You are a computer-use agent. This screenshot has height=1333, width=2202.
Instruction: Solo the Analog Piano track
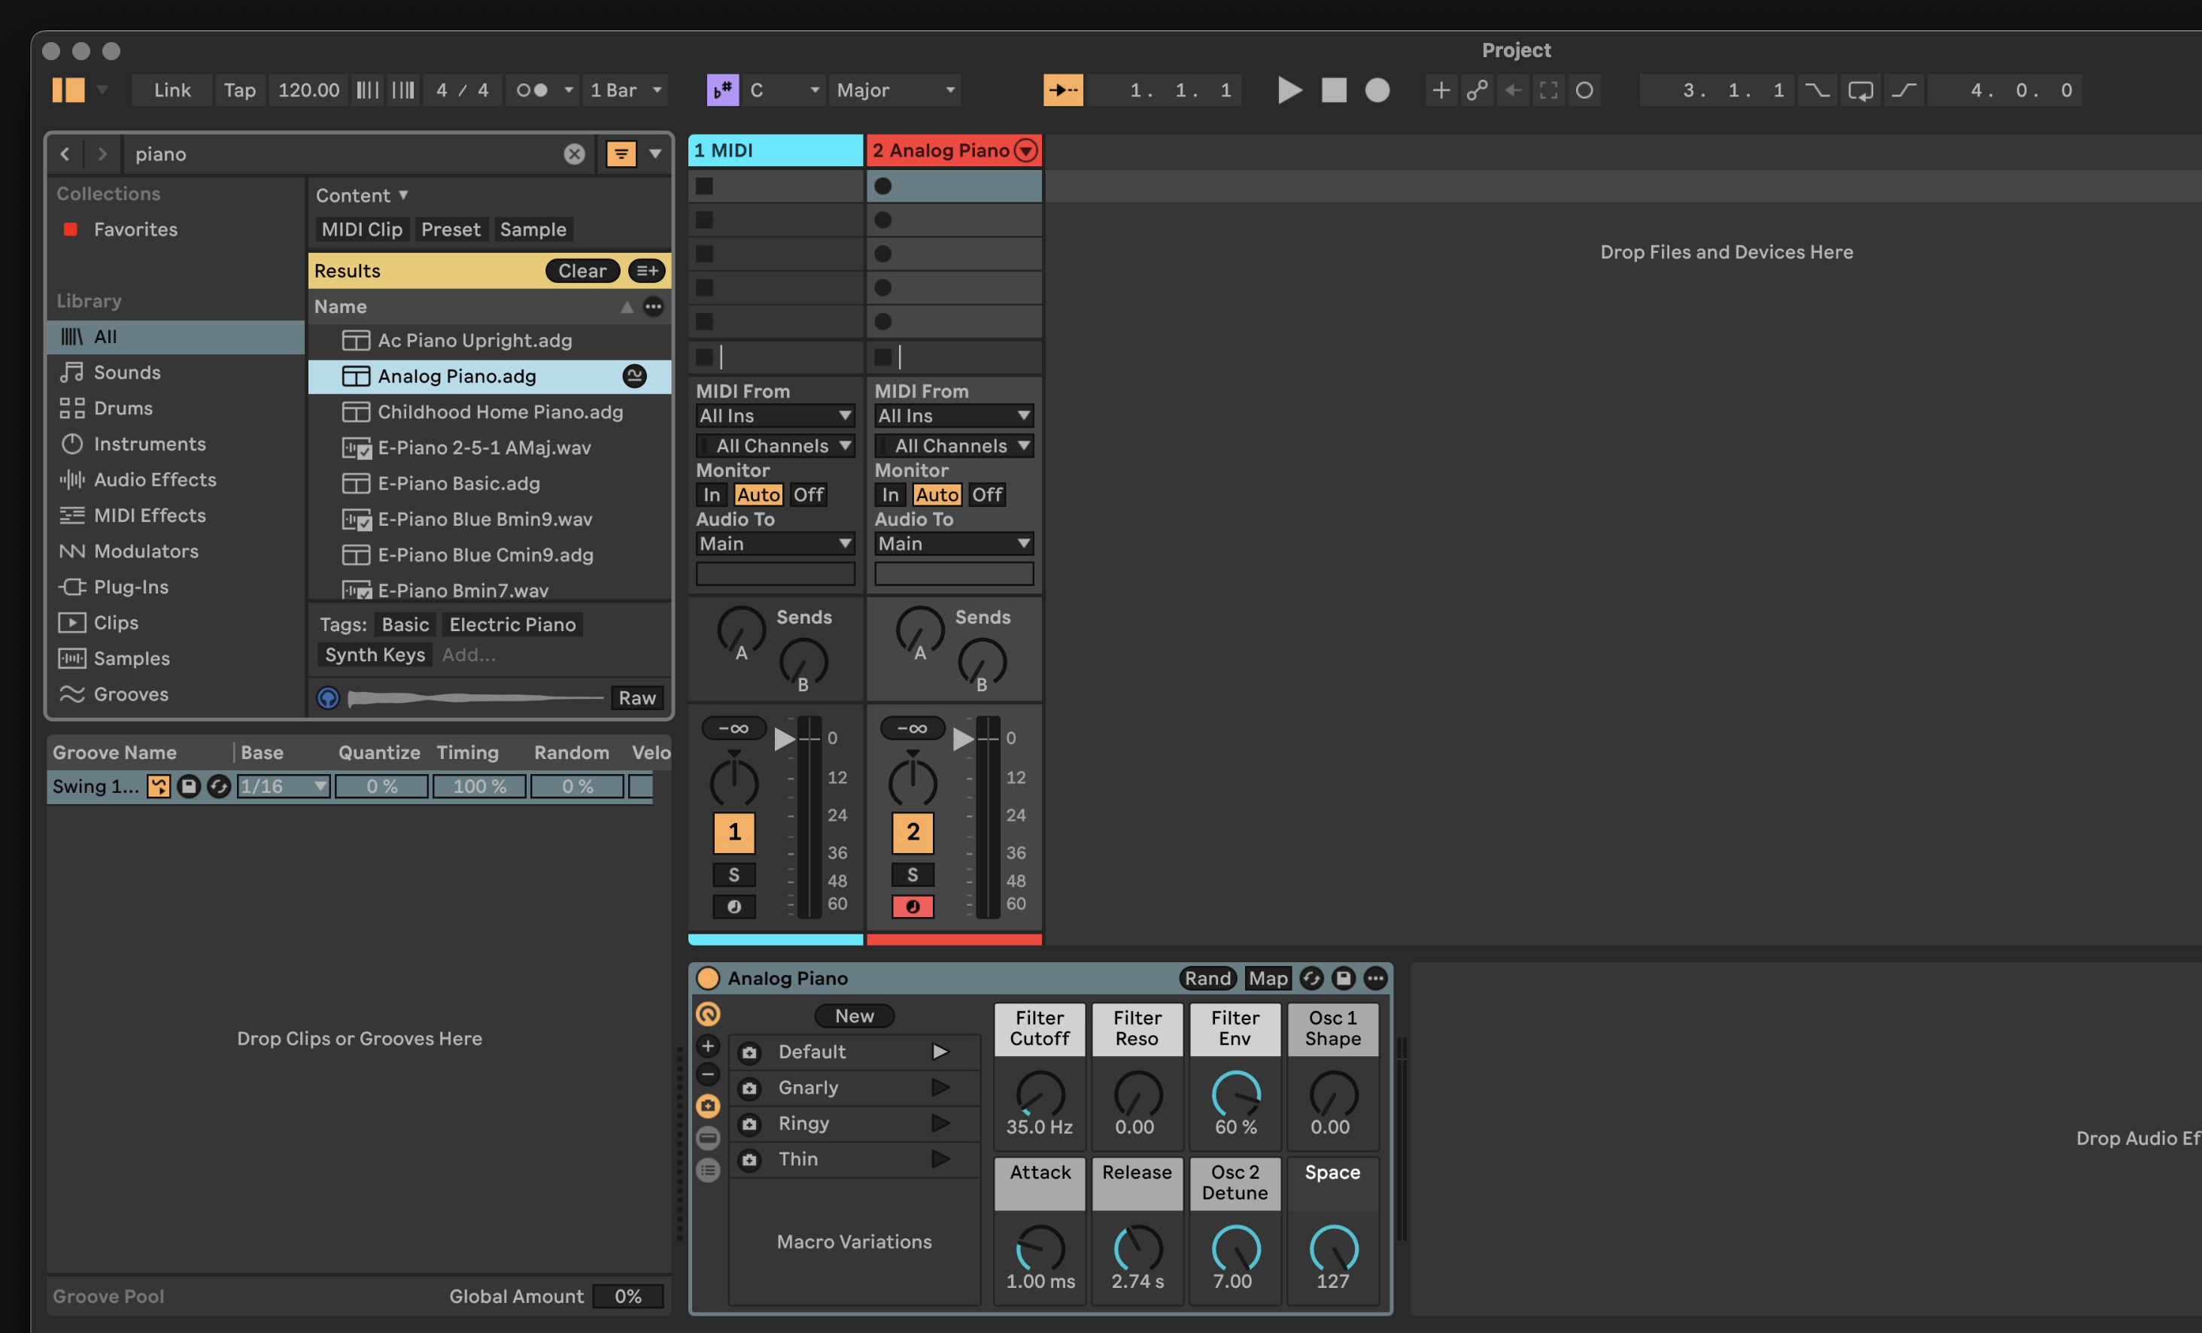click(x=913, y=875)
